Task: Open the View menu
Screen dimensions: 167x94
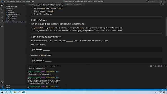Action: [17, 1]
